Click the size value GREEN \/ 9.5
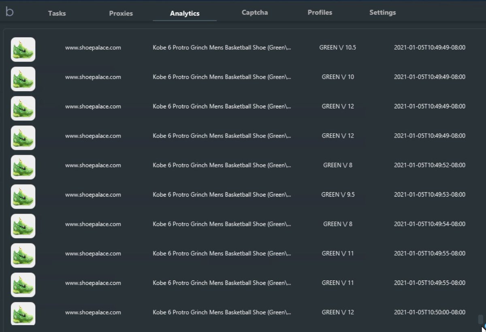This screenshot has height=332, width=486. tap(338, 195)
